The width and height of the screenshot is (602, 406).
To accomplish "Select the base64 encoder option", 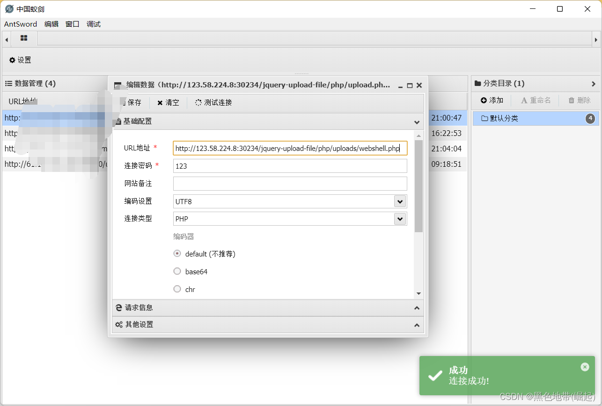I will 177,271.
